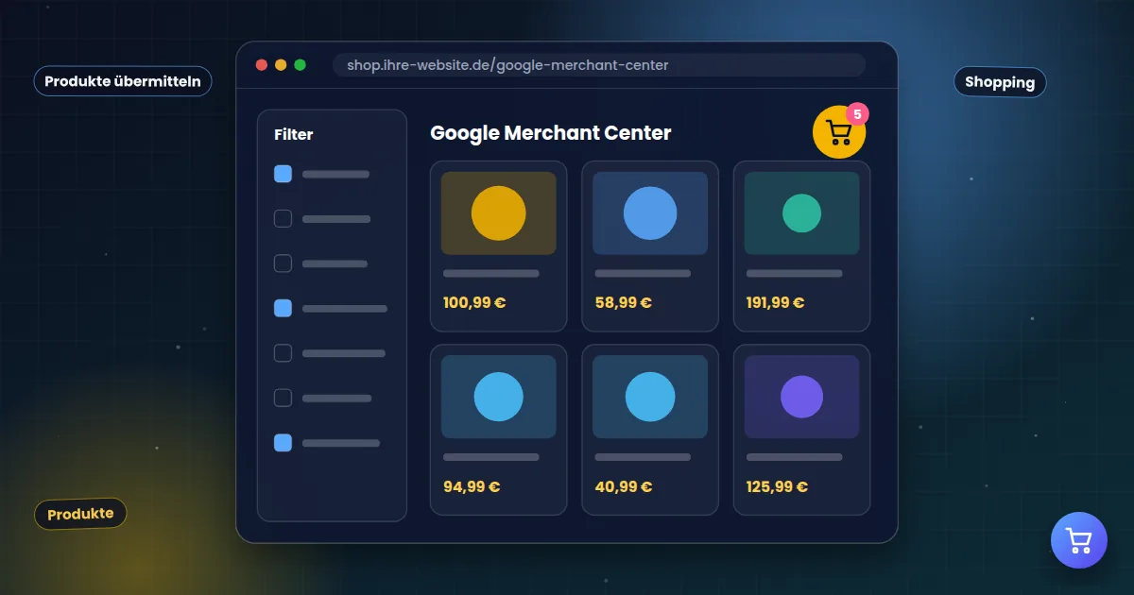Click the yellow minimize window dot
This screenshot has height=595, width=1134.
point(281,65)
